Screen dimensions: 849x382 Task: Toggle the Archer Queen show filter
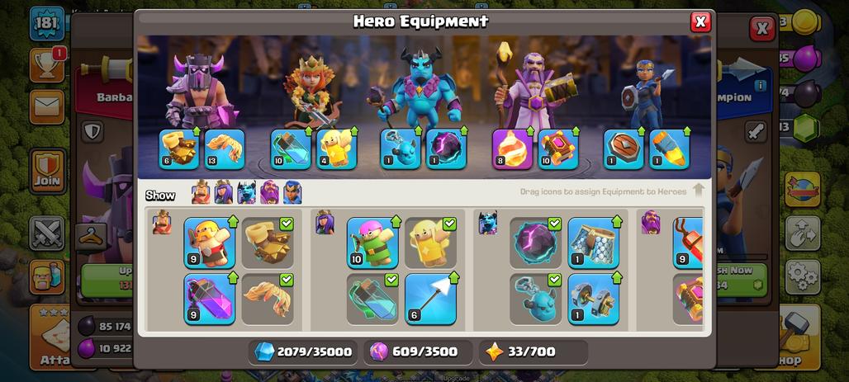click(224, 192)
